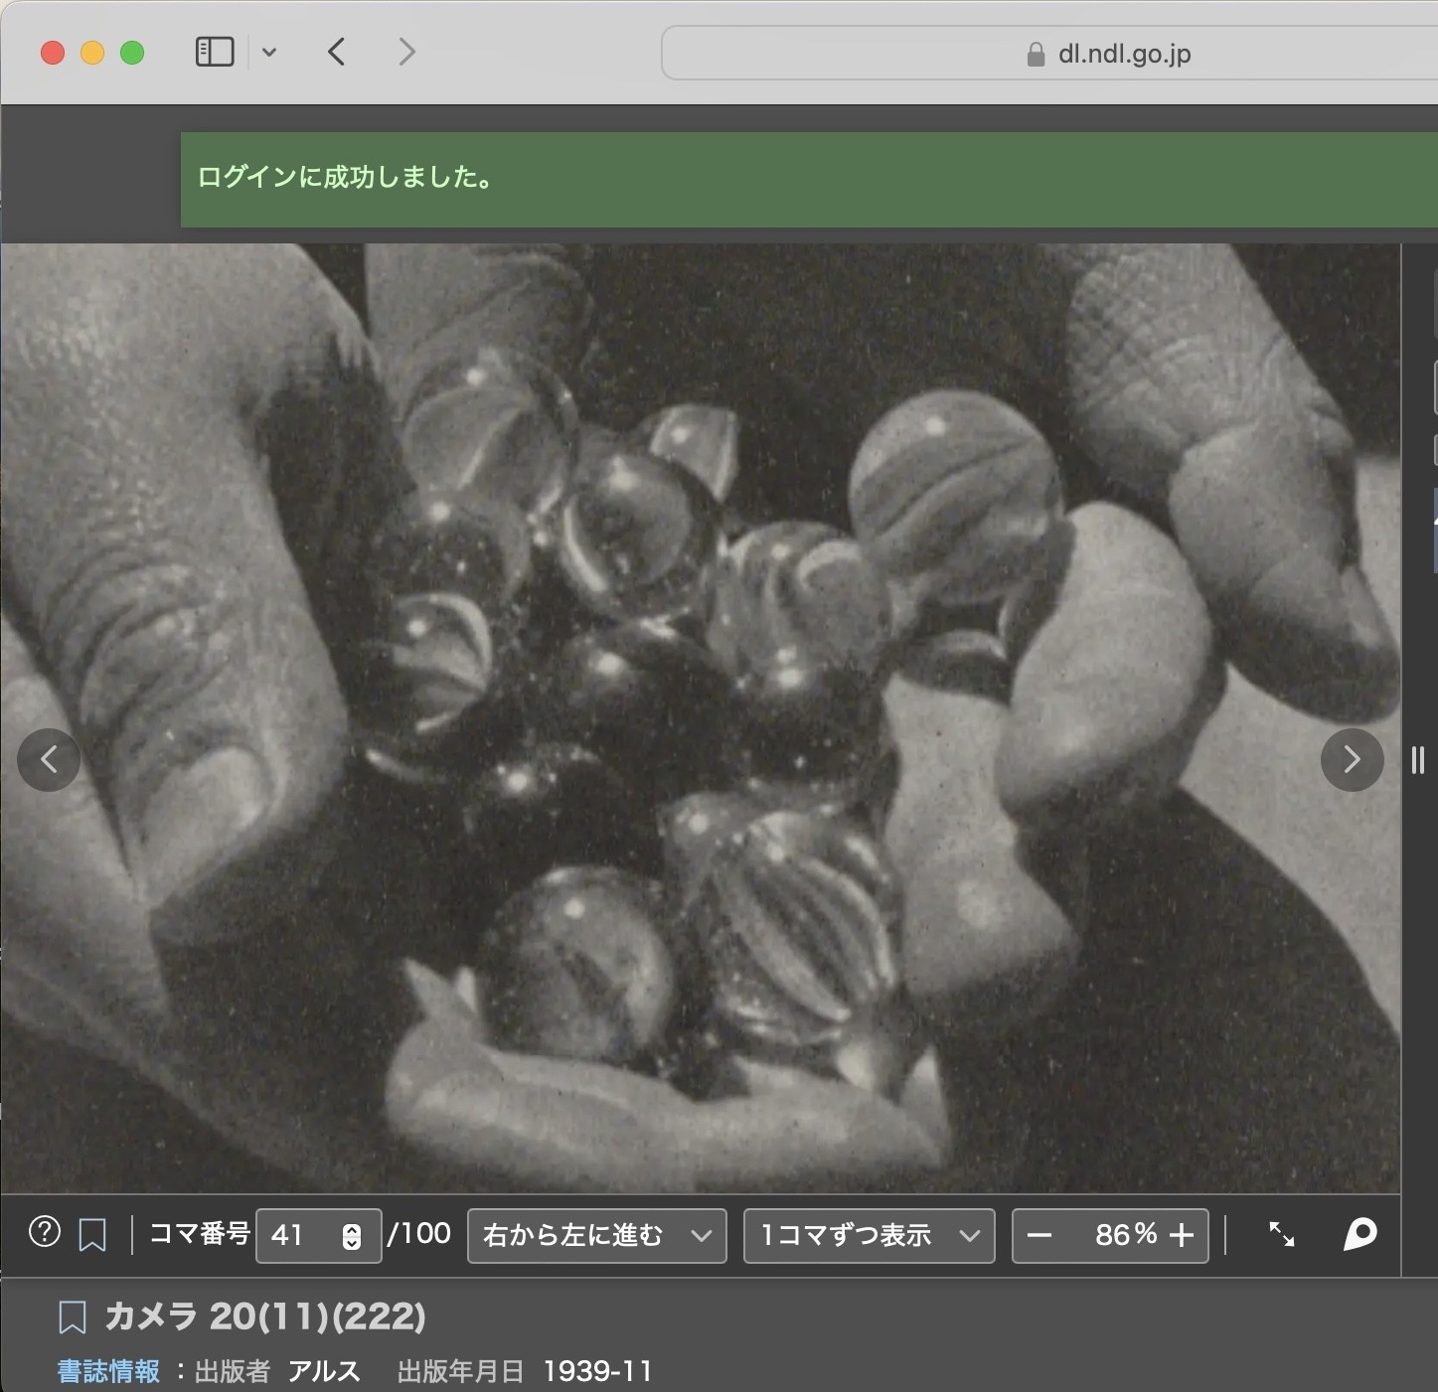Expand the 右から左に進む direction dropdown
Viewport: 1438px width, 1392px height.
pyautogui.click(x=596, y=1235)
